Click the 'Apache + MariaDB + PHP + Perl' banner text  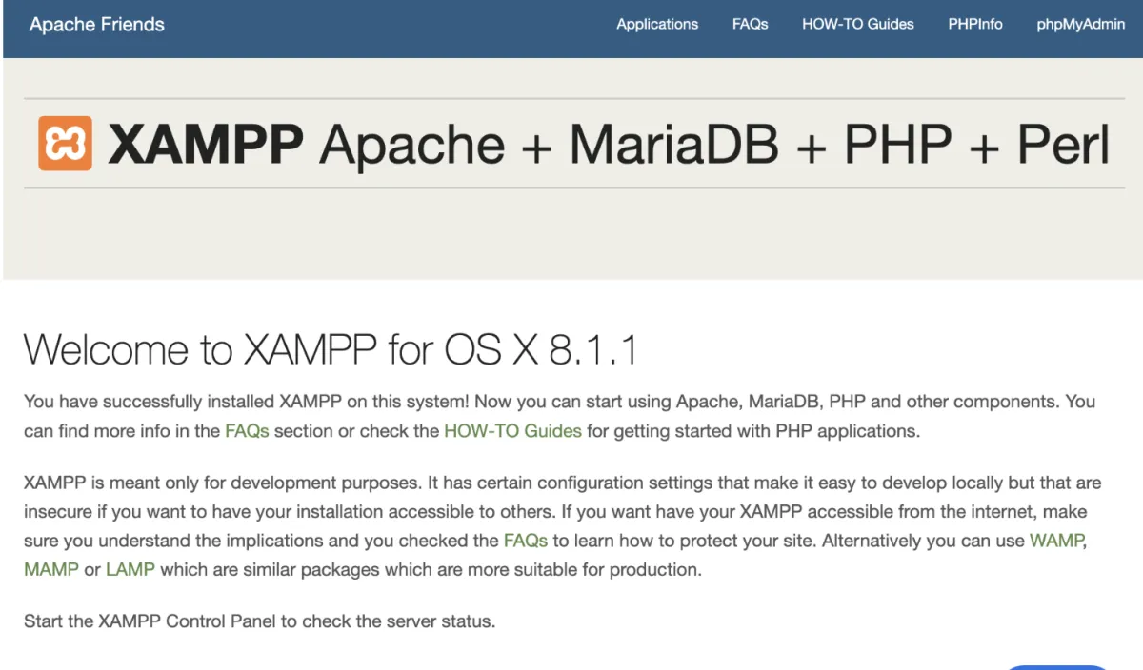click(x=714, y=145)
